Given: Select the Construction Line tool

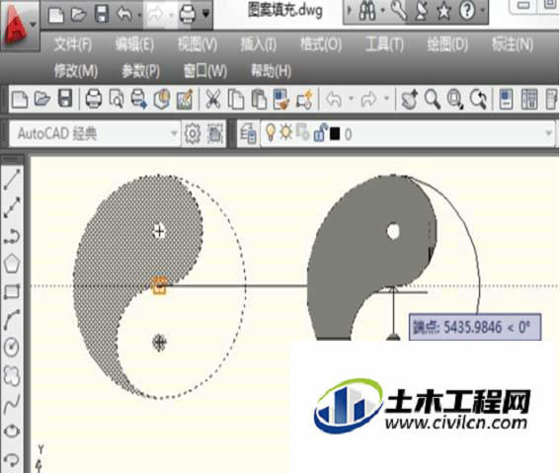Looking at the screenshot, I should point(12,207).
